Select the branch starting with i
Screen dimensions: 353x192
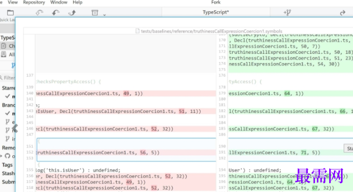tap(10, 139)
